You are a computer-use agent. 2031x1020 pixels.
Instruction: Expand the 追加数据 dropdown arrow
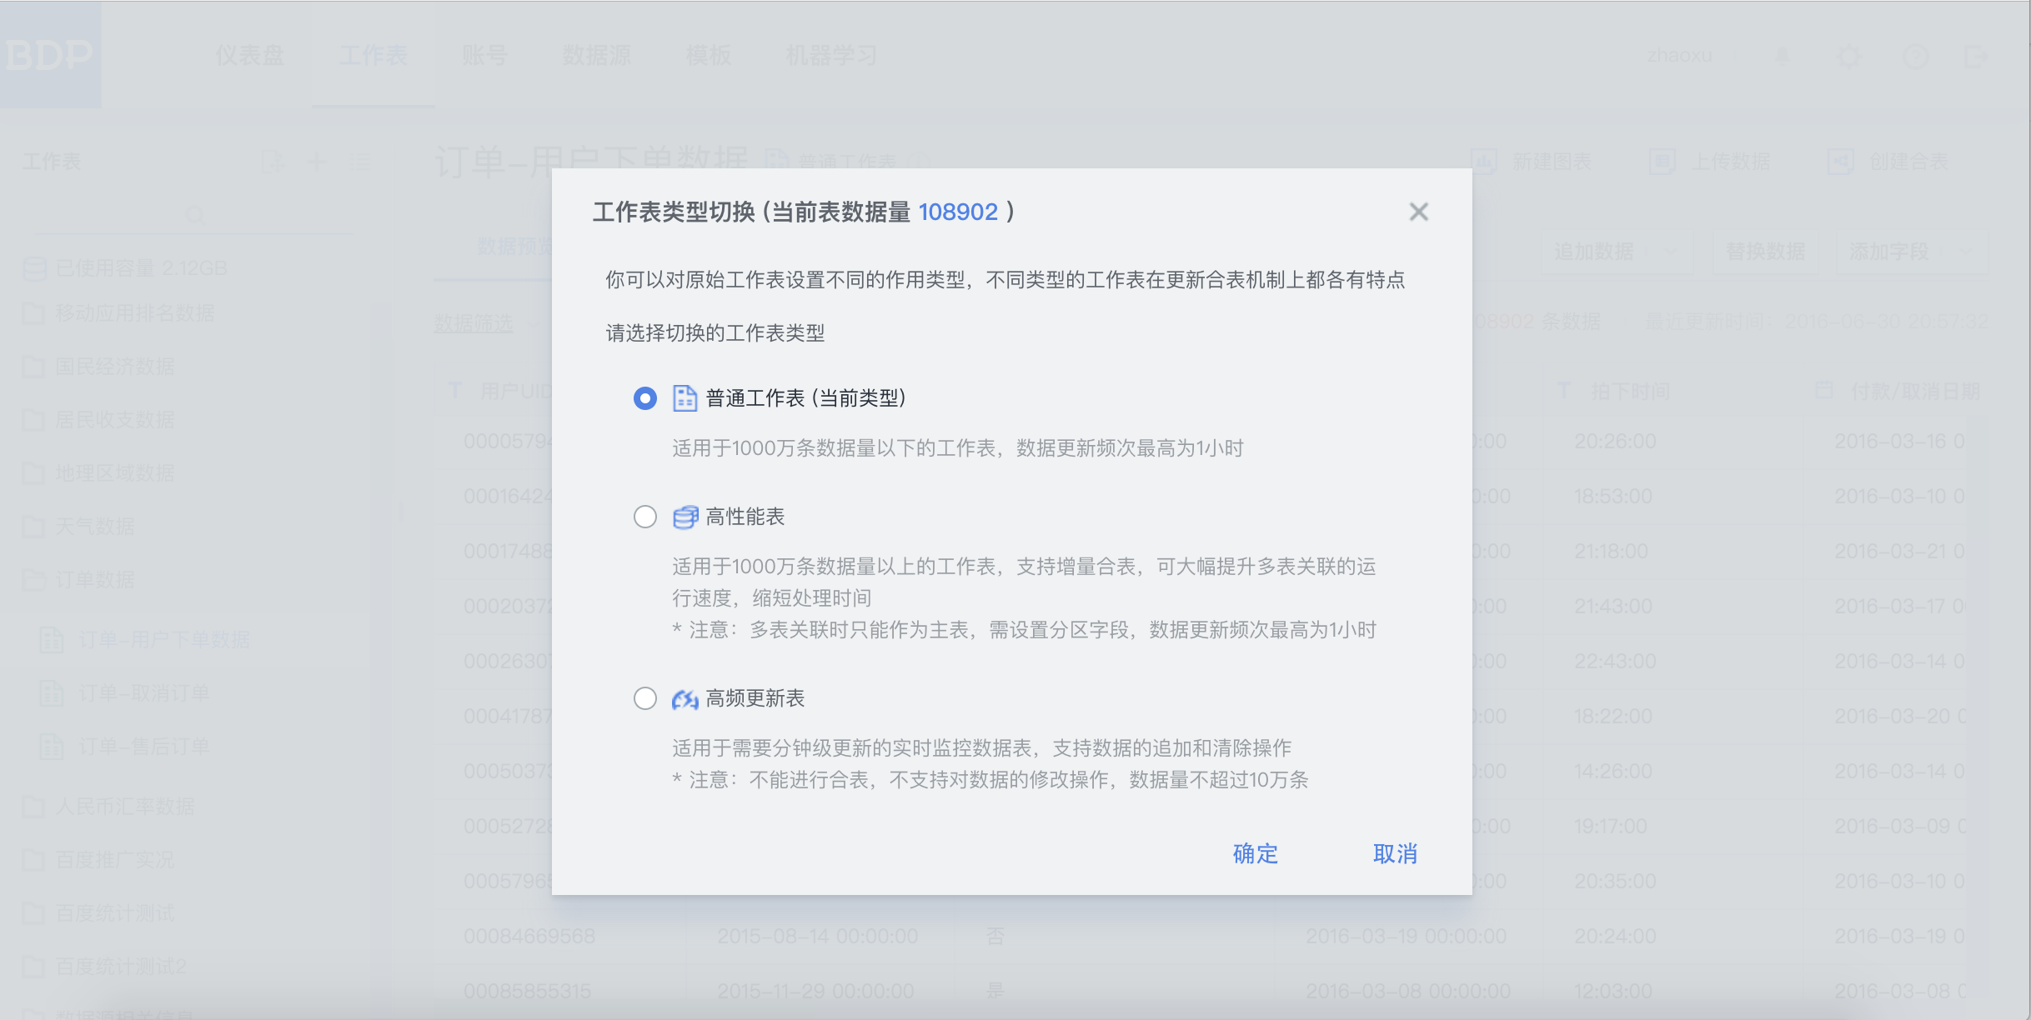click(1670, 252)
